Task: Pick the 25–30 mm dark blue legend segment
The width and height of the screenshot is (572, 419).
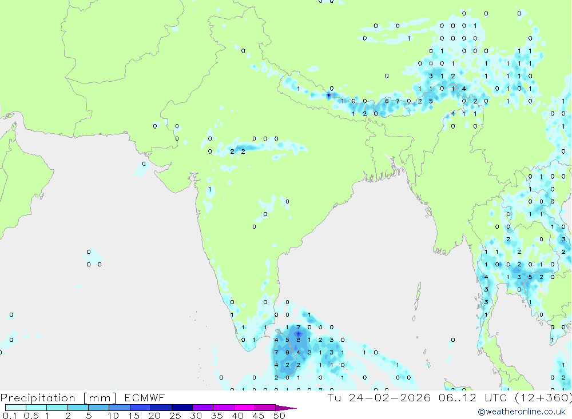Action: [x=182, y=408]
